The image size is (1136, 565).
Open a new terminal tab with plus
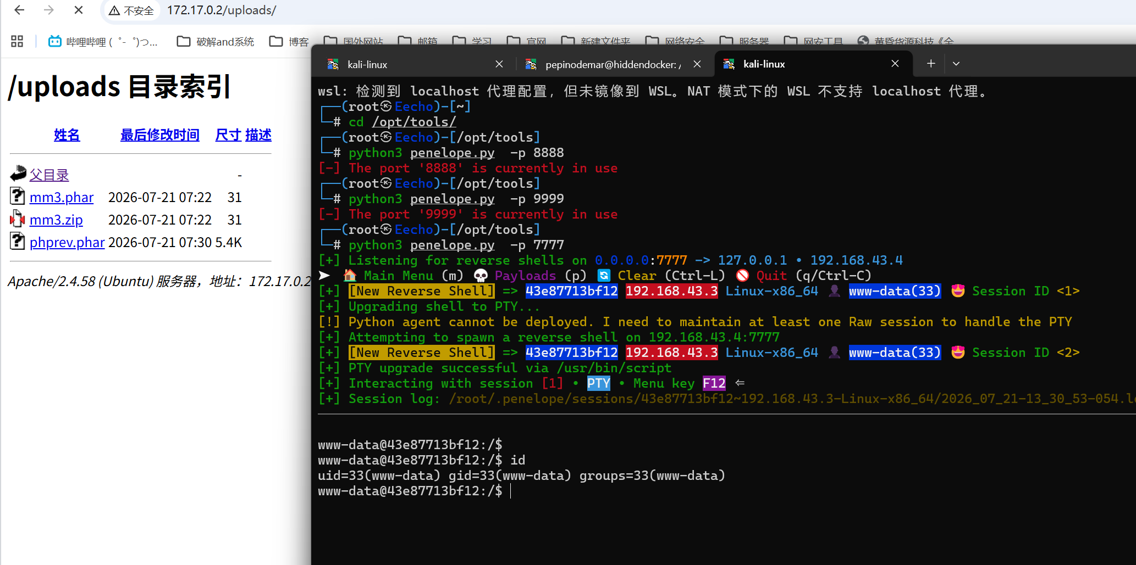(931, 64)
